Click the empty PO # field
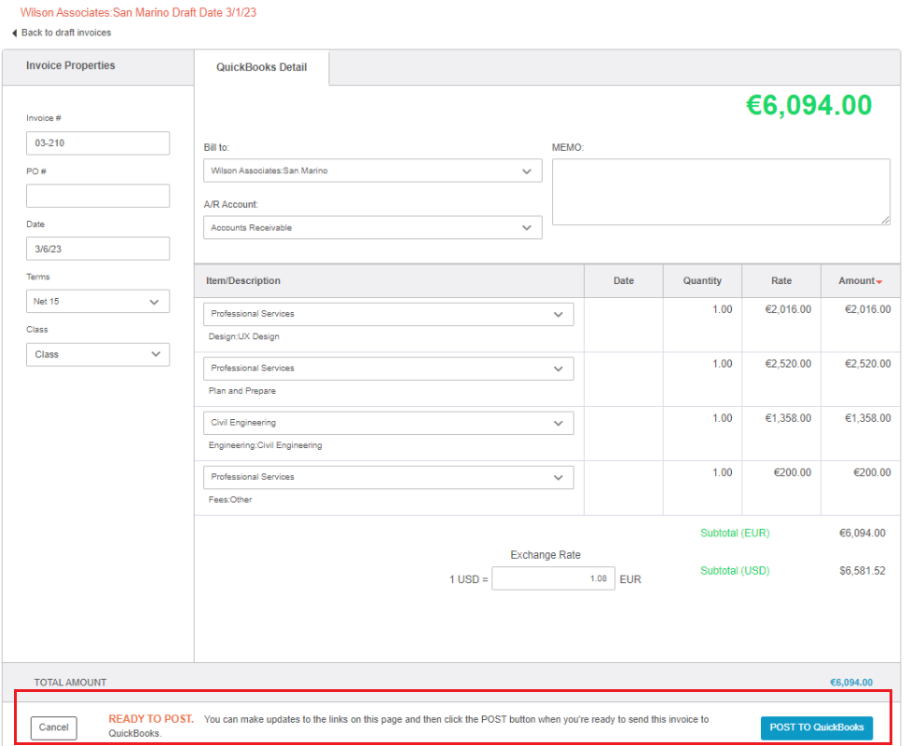This screenshot has height=746, width=911. 98,197
